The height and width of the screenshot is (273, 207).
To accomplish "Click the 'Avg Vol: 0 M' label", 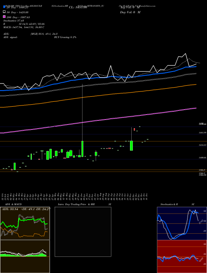I will [130, 7].
